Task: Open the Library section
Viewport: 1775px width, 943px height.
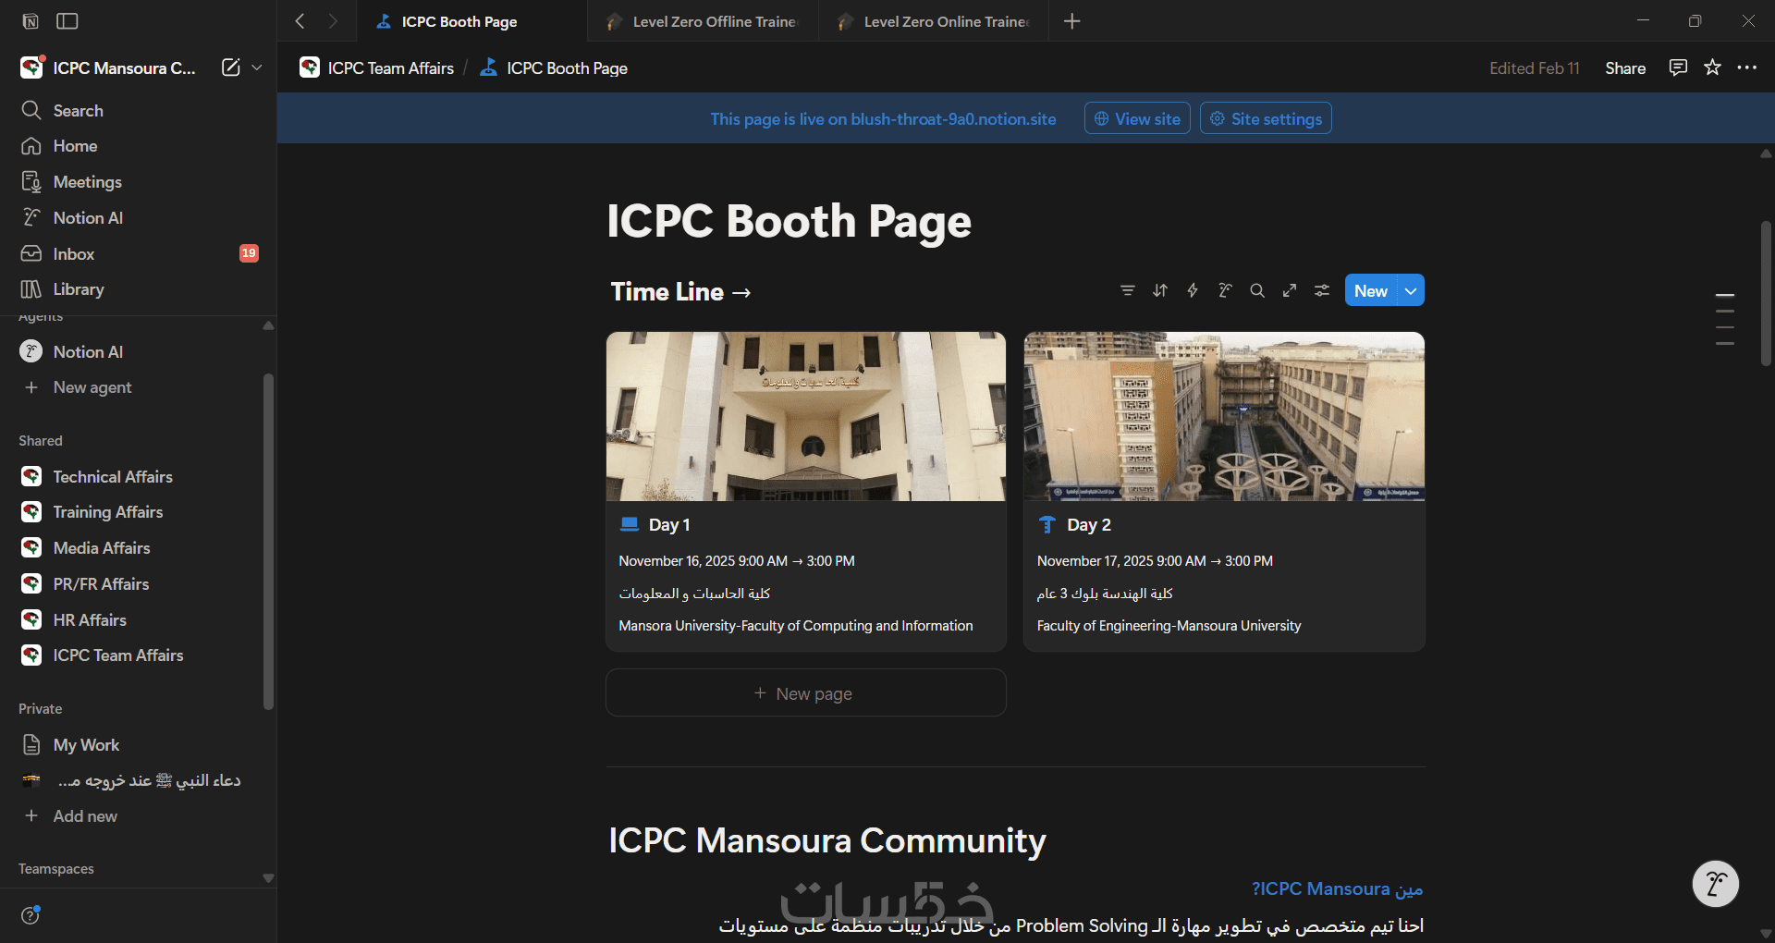Action: (139, 289)
